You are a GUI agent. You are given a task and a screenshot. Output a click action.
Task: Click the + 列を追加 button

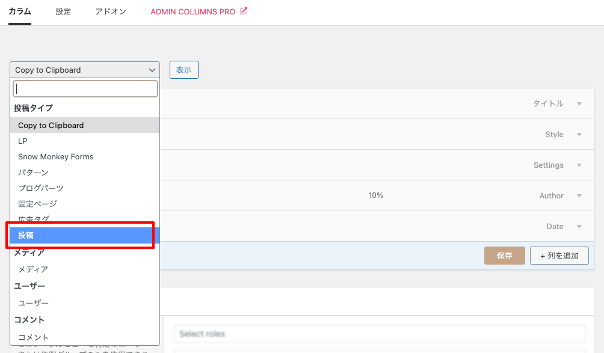559,256
